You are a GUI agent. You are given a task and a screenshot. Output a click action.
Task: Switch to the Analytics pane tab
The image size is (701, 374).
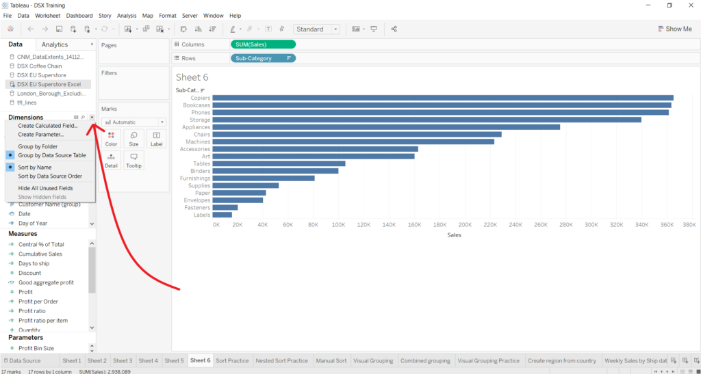tap(55, 44)
